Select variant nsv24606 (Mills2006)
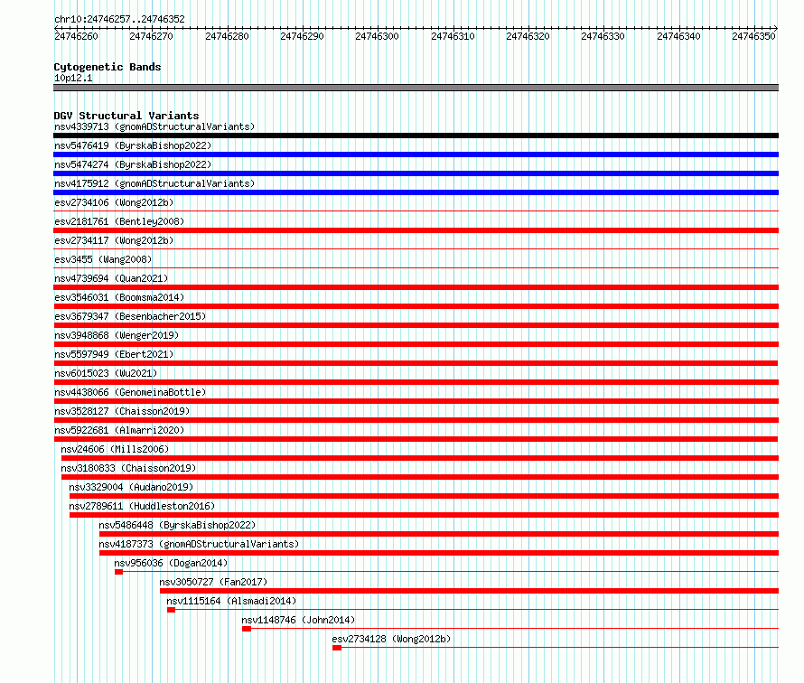 pos(115,449)
